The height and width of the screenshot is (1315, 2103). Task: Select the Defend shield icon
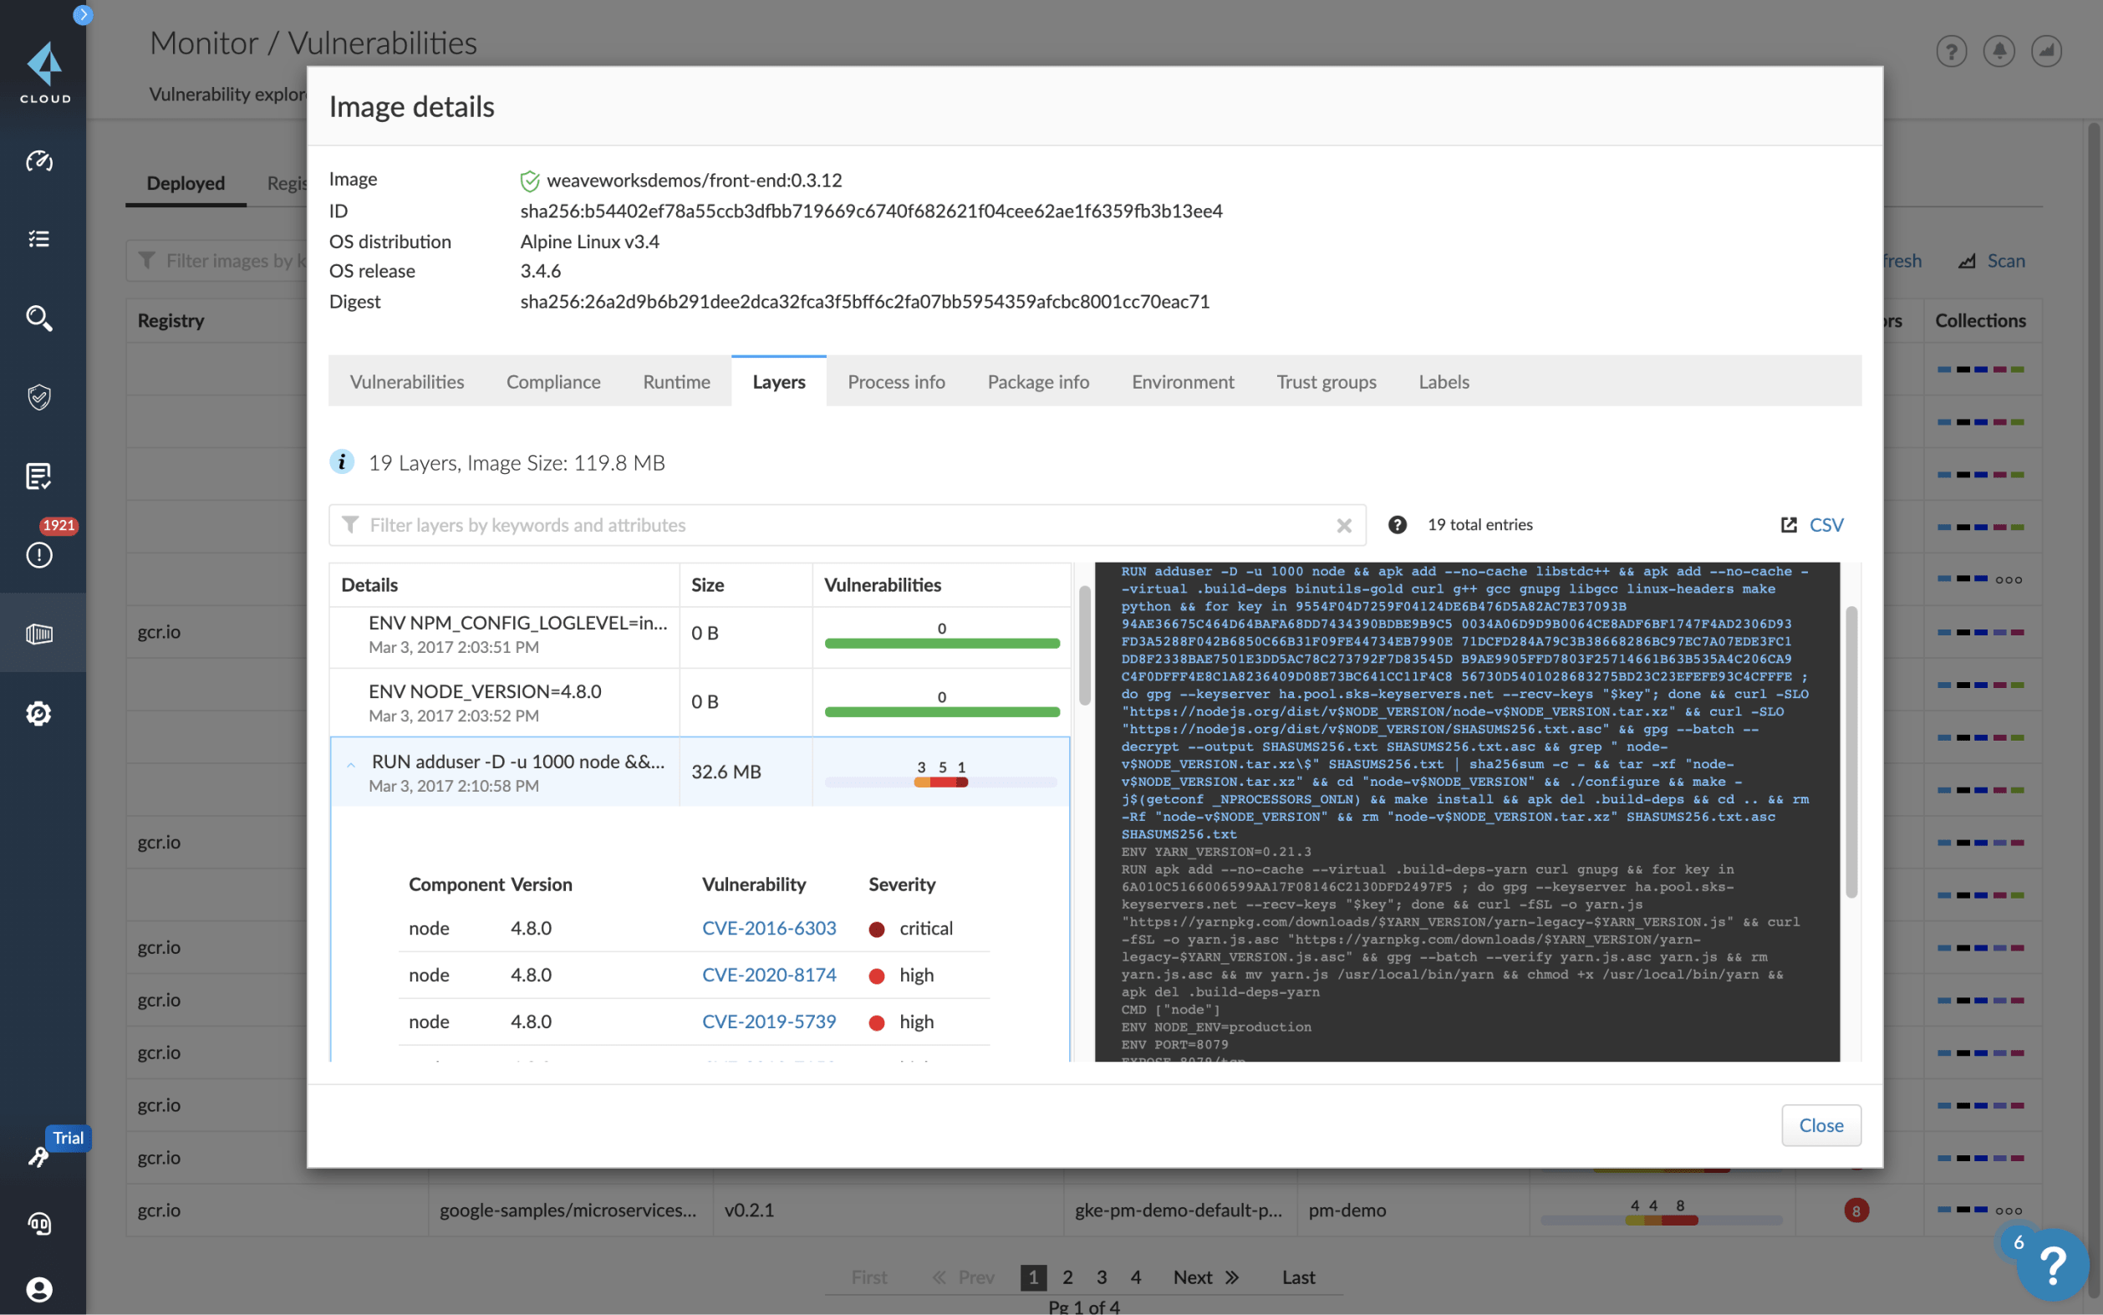coord(40,397)
